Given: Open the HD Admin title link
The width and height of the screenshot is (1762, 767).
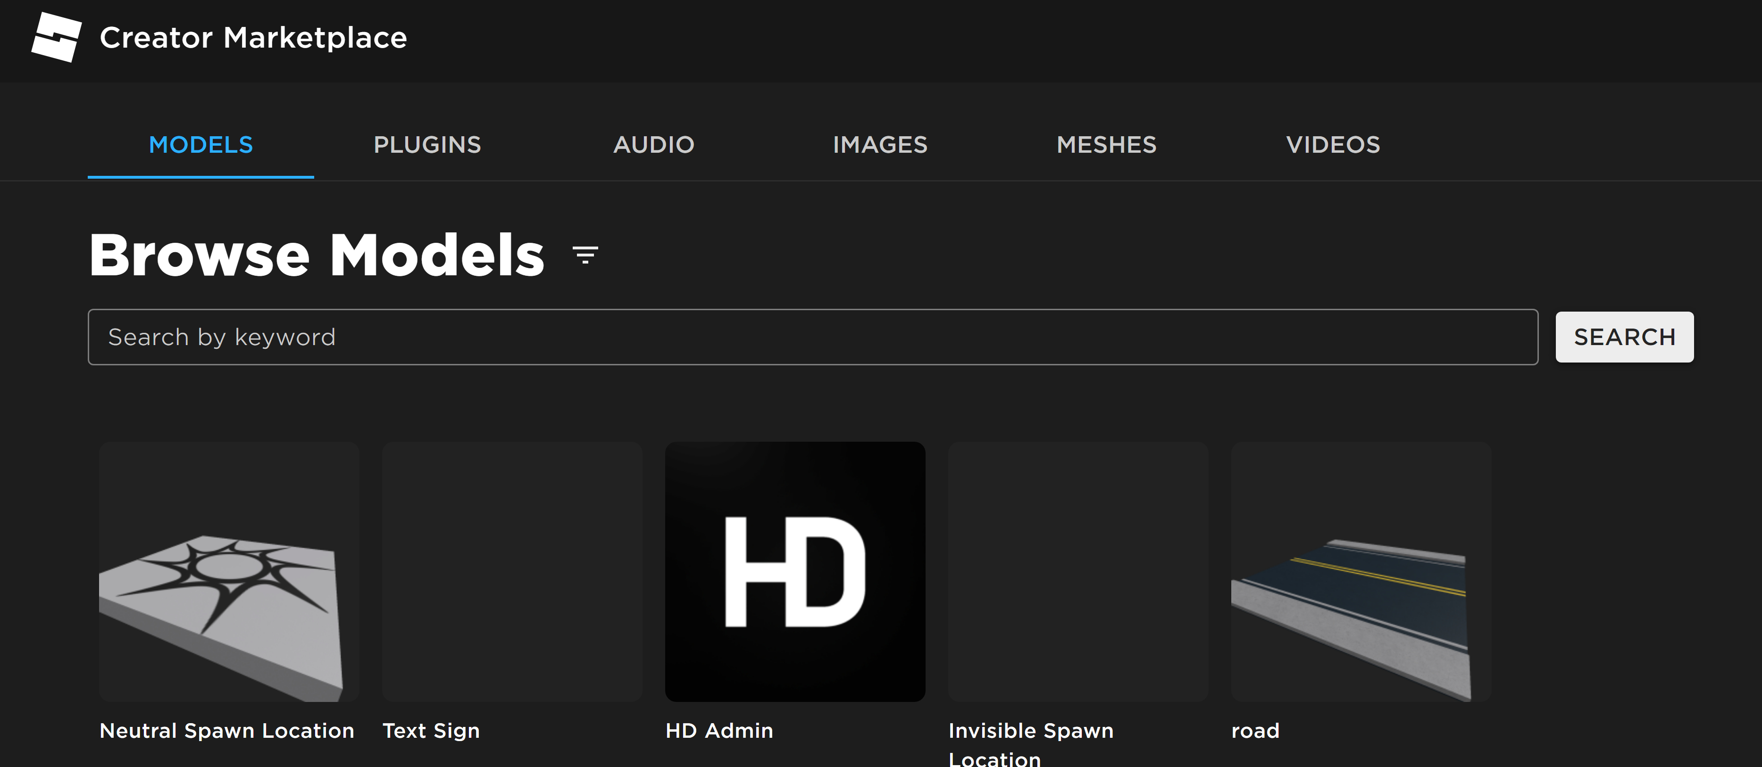Looking at the screenshot, I should [719, 730].
